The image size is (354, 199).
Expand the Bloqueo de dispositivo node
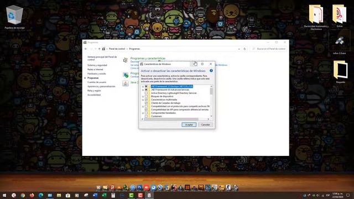pos(143,96)
